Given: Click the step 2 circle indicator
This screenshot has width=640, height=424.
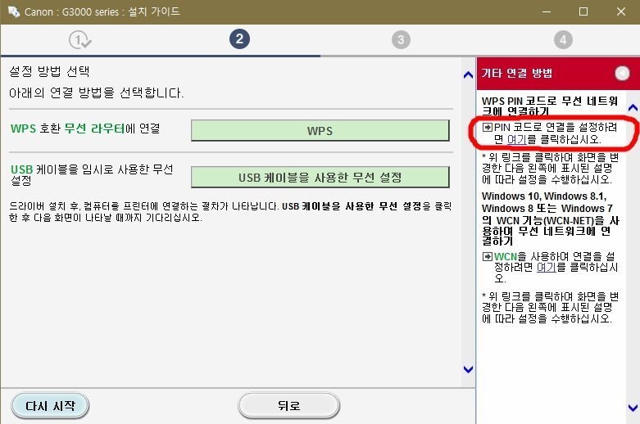Looking at the screenshot, I should point(239,39).
